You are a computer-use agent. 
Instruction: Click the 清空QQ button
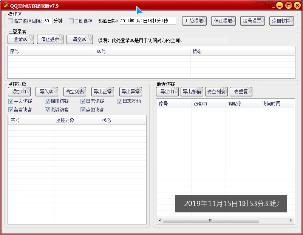click(x=80, y=39)
